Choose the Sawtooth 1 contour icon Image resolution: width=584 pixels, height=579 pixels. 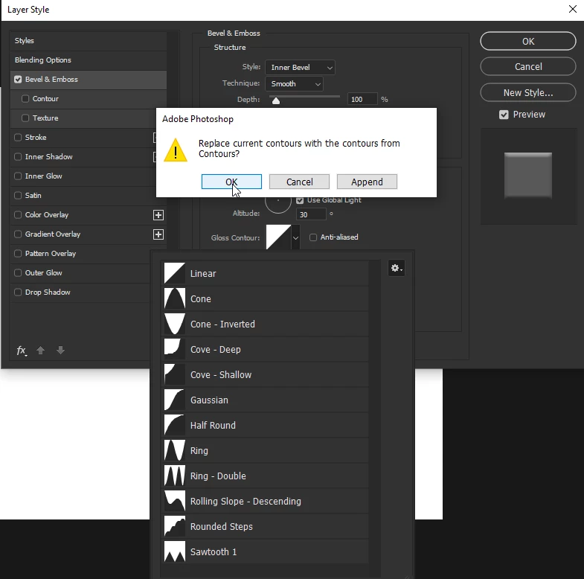click(175, 551)
